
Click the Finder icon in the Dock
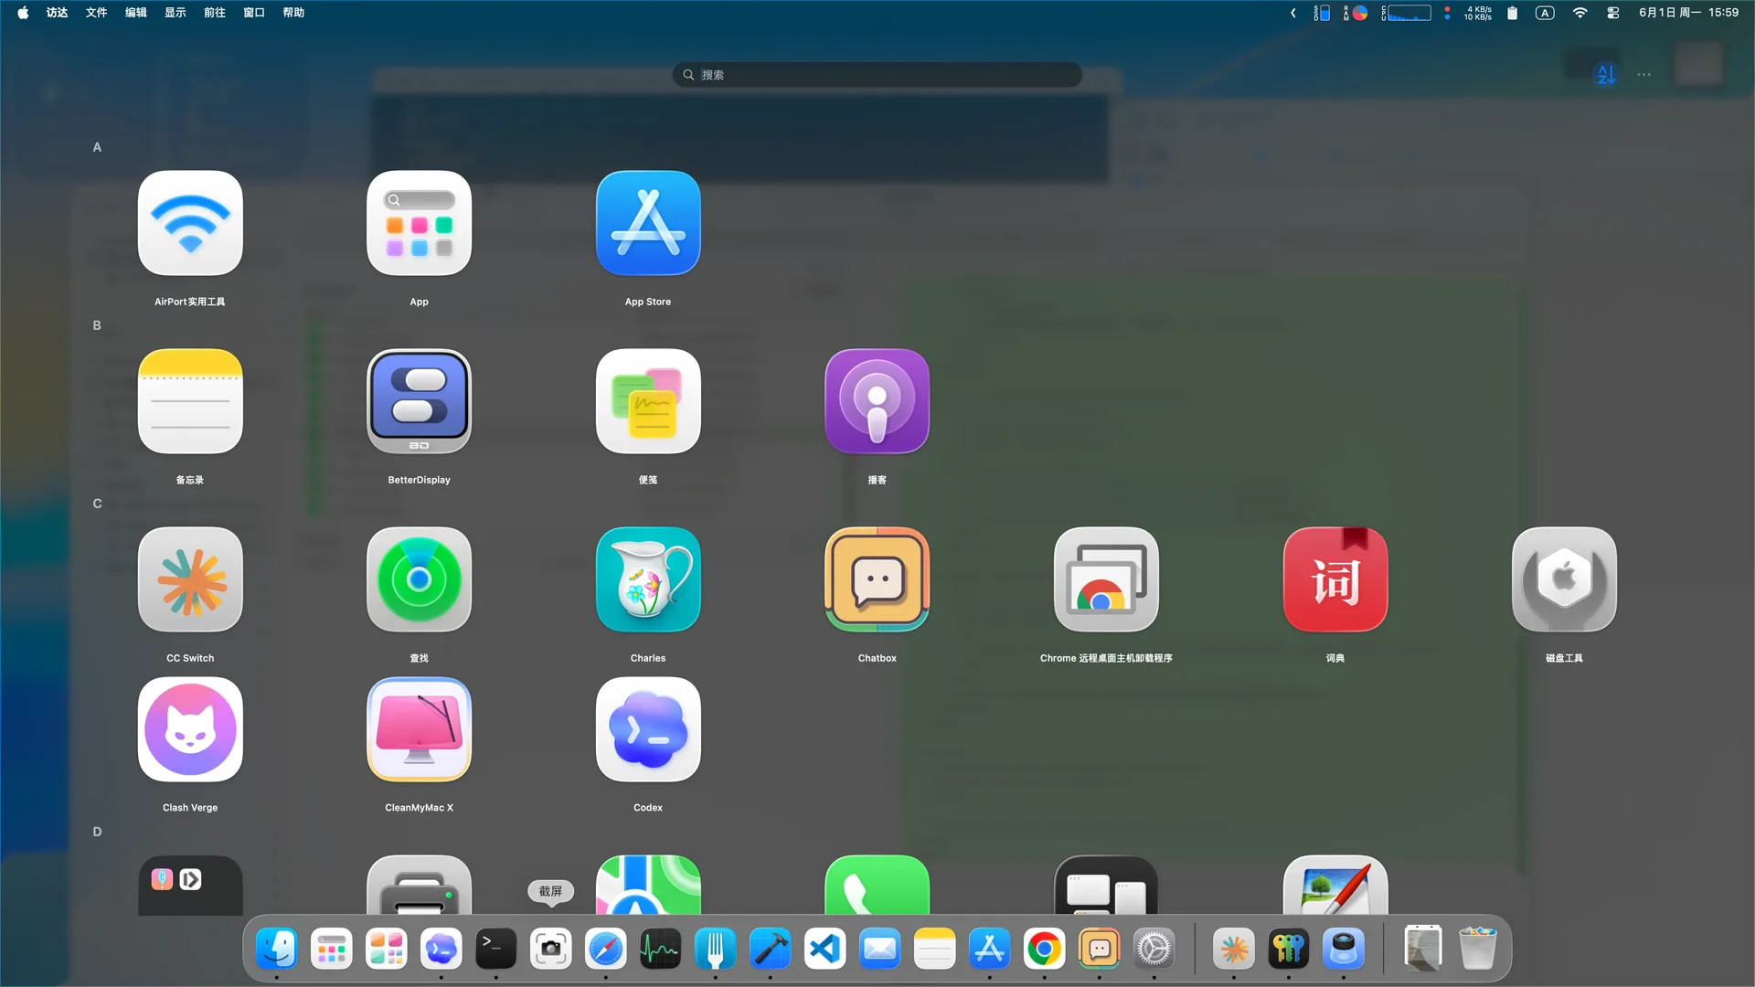pyautogui.click(x=276, y=950)
